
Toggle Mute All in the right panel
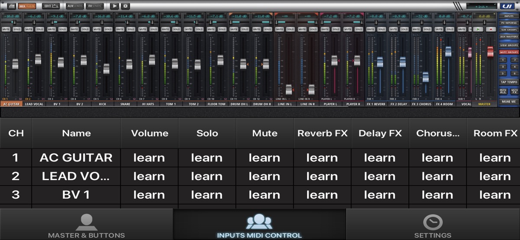(503, 91)
